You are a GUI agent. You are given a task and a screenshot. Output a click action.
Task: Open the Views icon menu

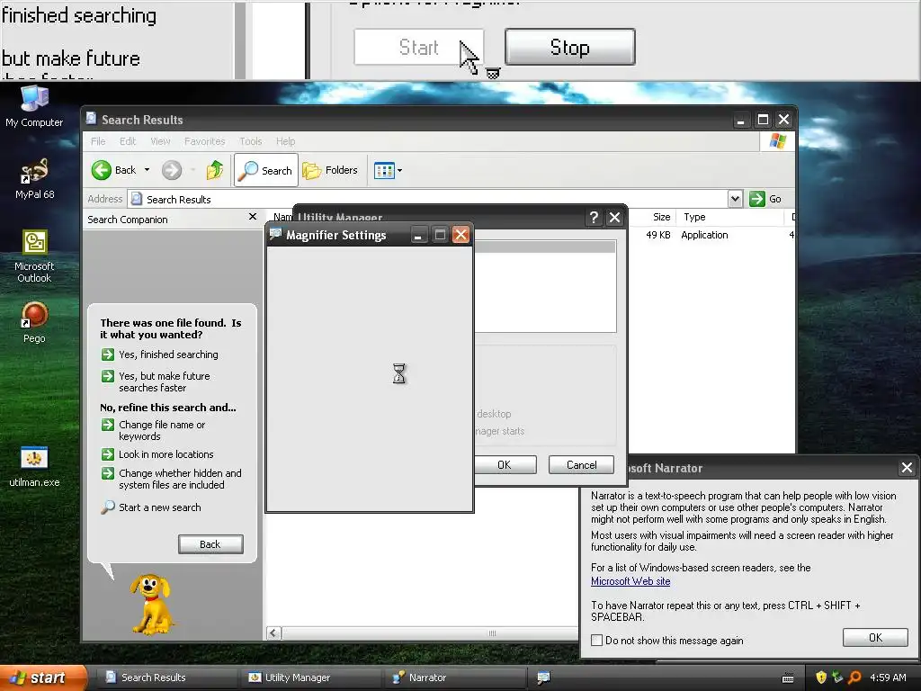388,170
